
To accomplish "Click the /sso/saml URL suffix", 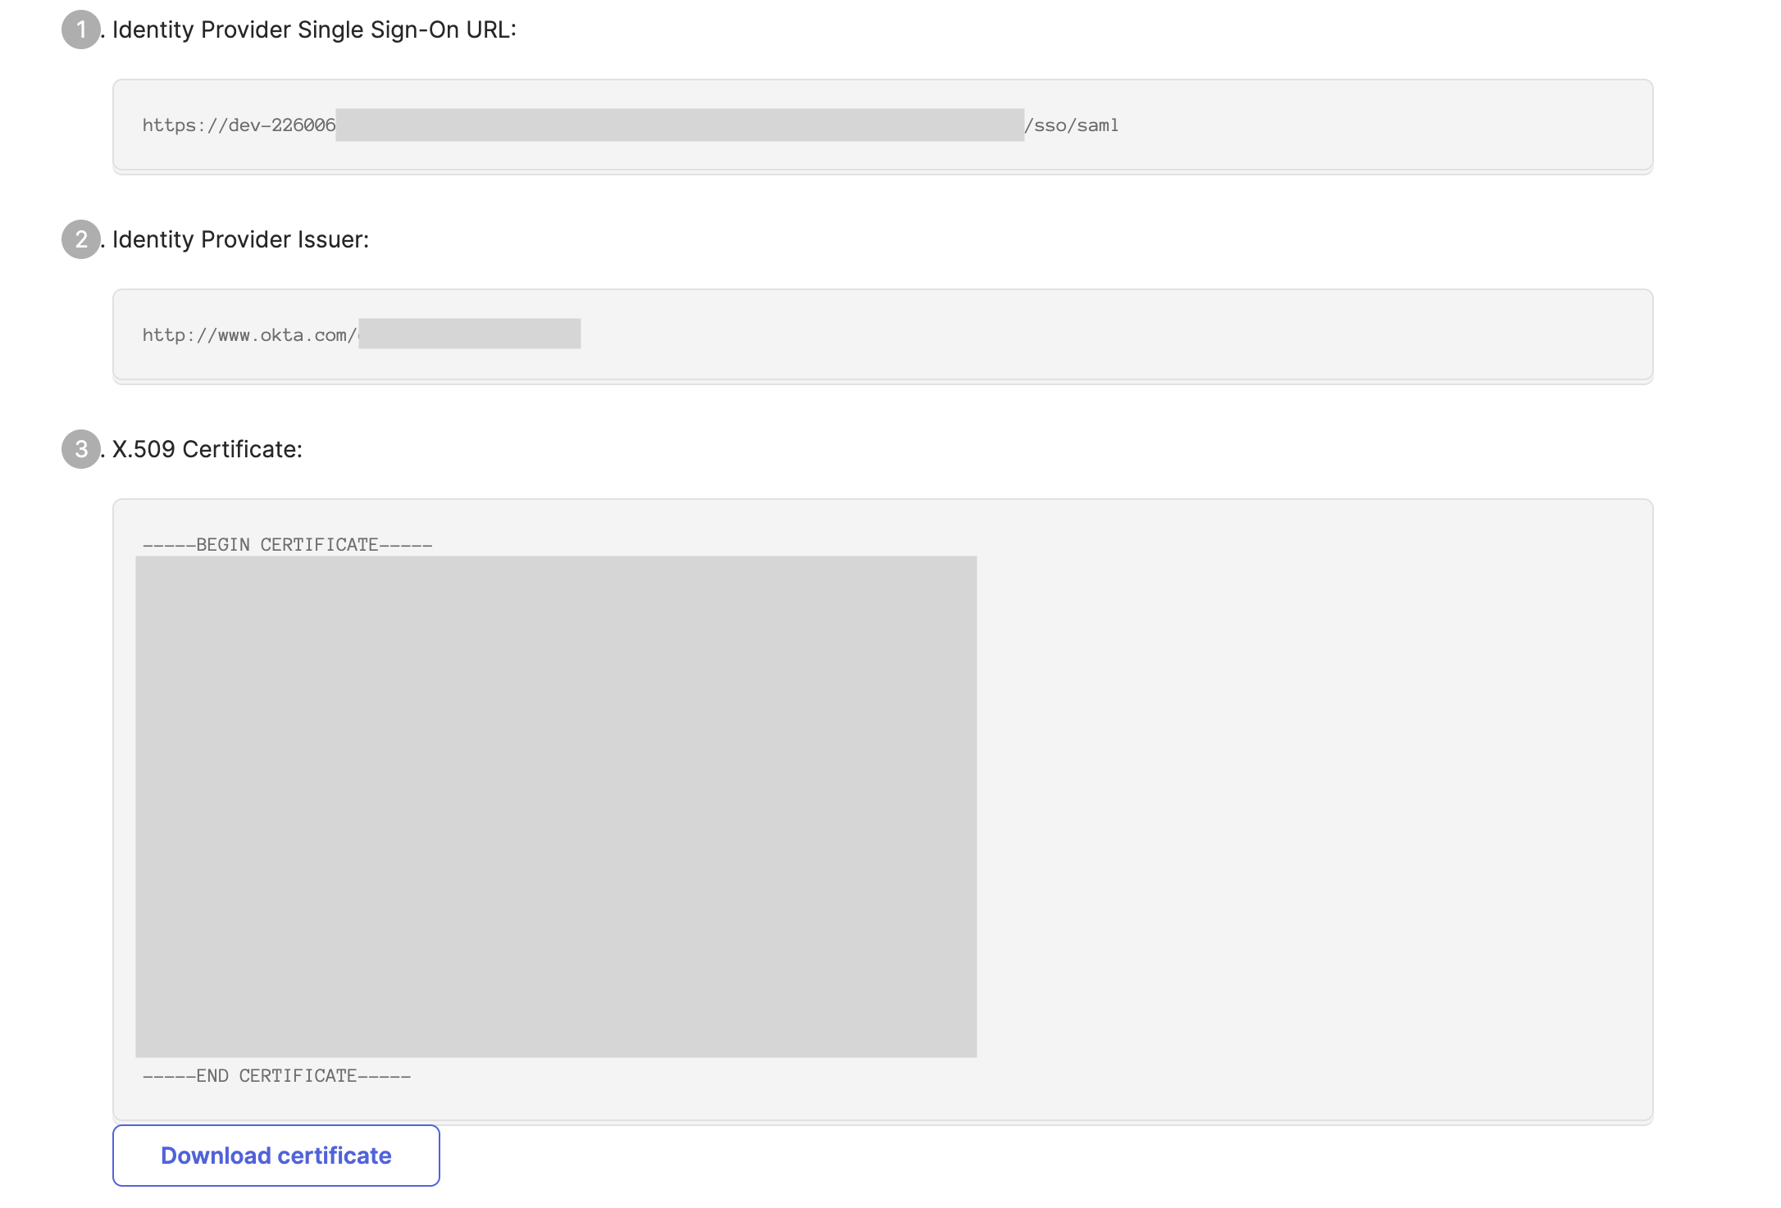I will click(1072, 125).
